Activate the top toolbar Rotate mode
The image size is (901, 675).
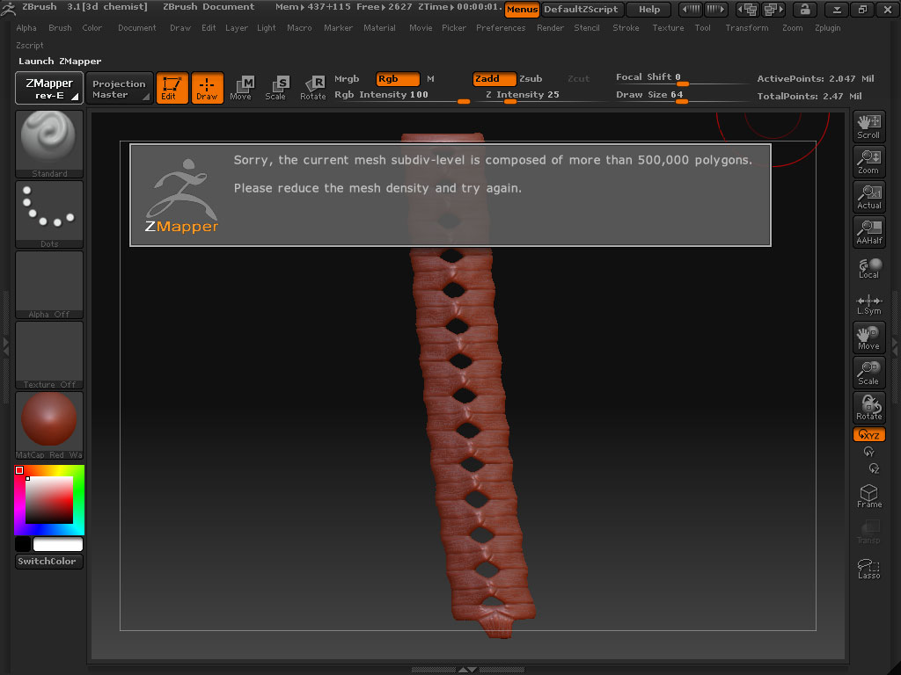coord(312,88)
